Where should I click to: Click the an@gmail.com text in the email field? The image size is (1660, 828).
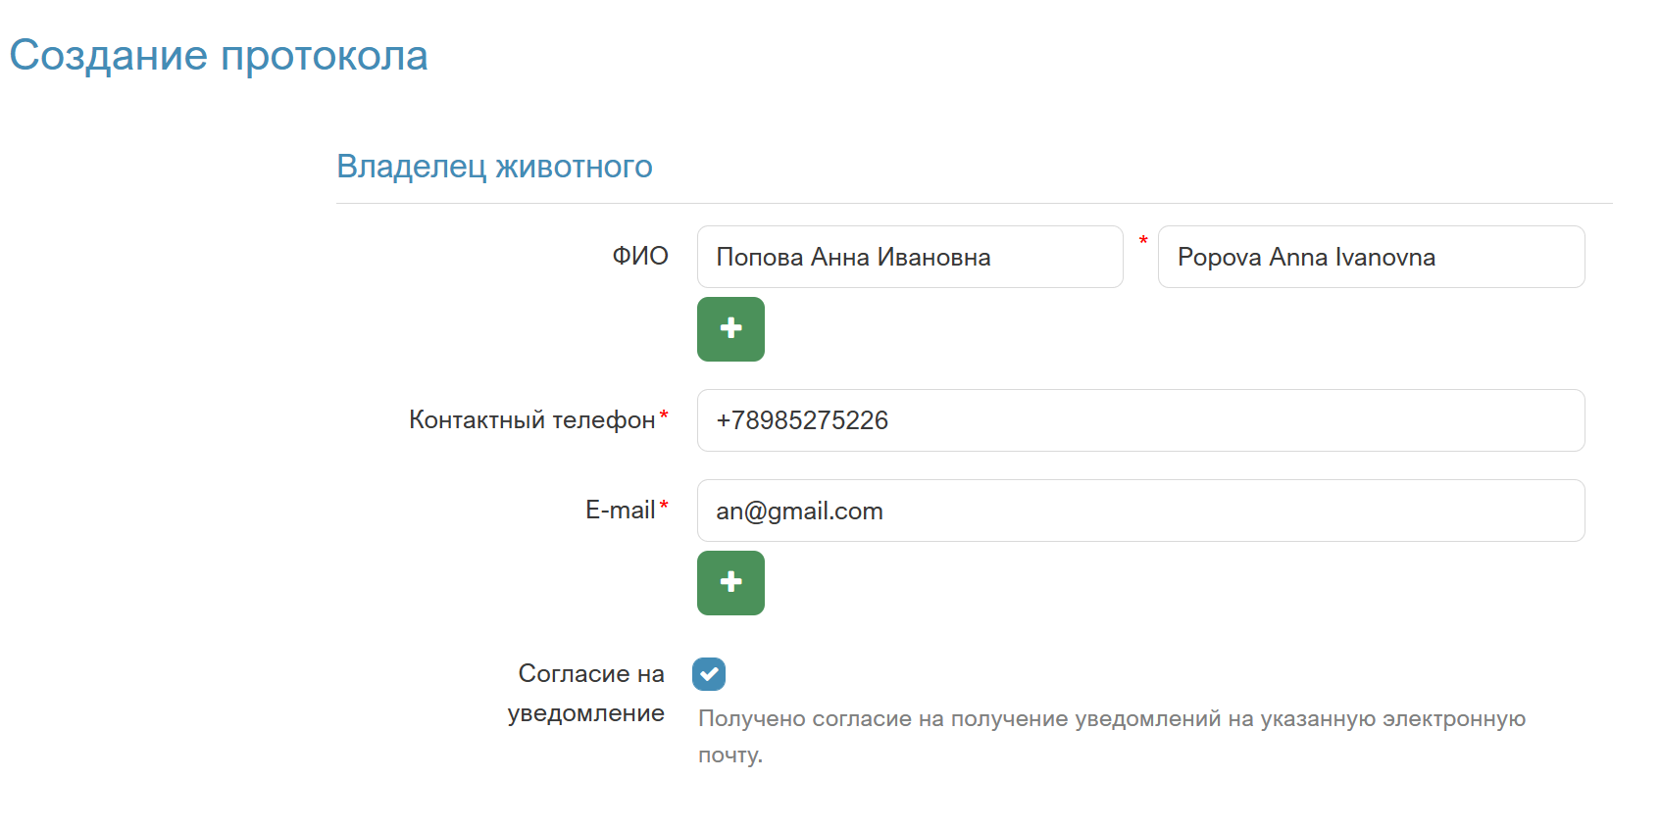click(x=799, y=511)
